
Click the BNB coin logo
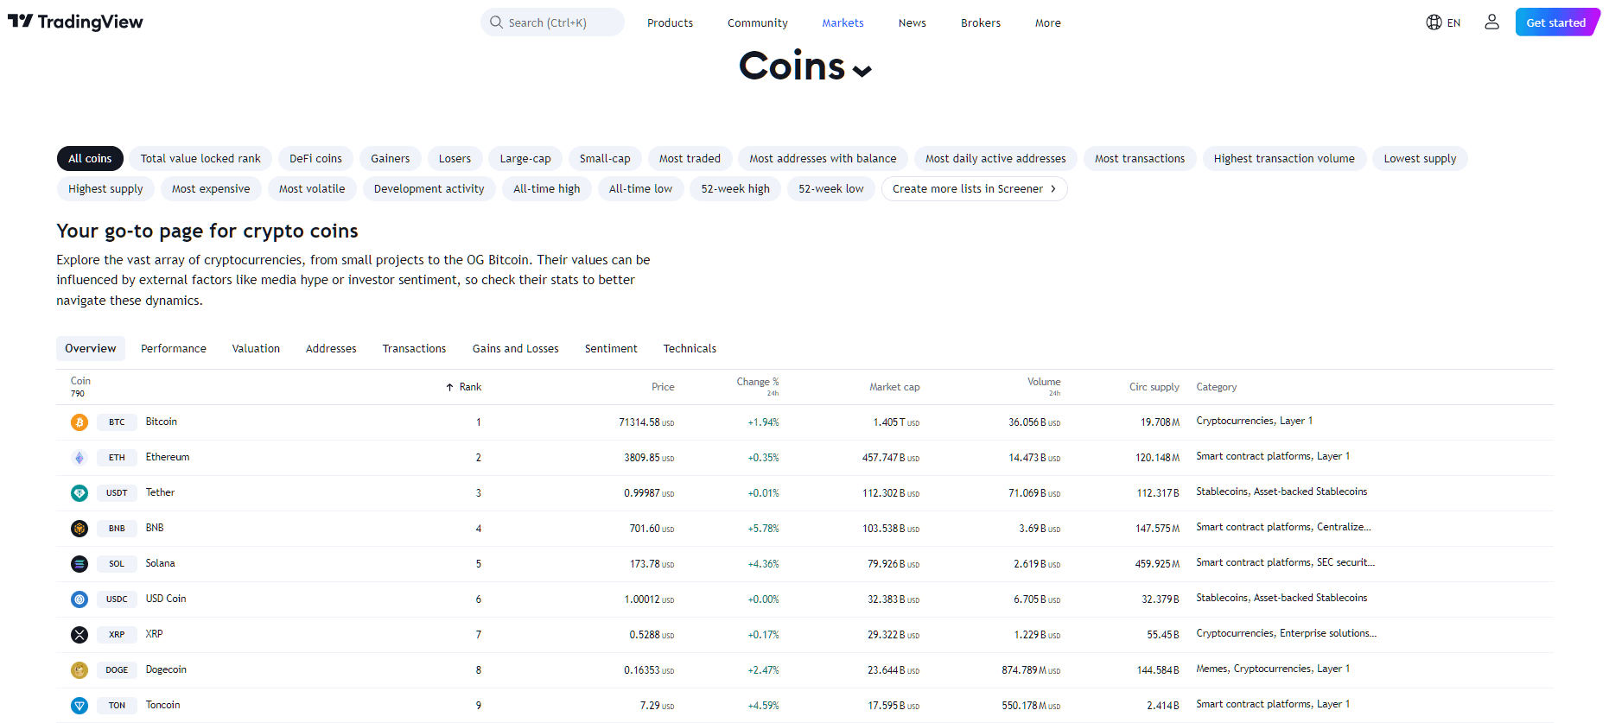pos(79,529)
